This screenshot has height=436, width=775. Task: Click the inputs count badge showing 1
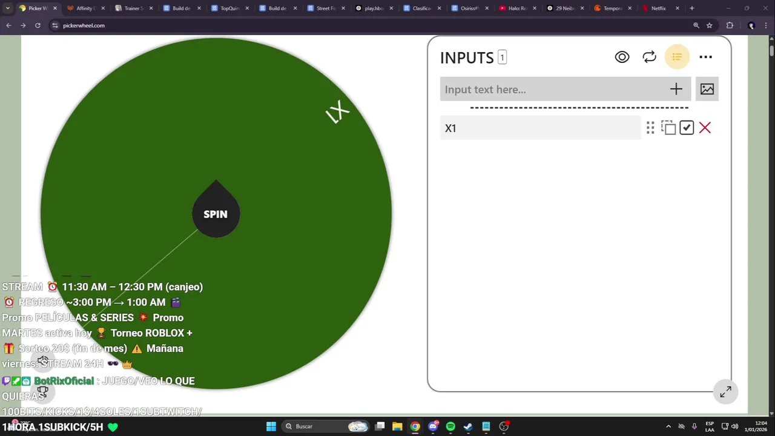click(x=502, y=58)
